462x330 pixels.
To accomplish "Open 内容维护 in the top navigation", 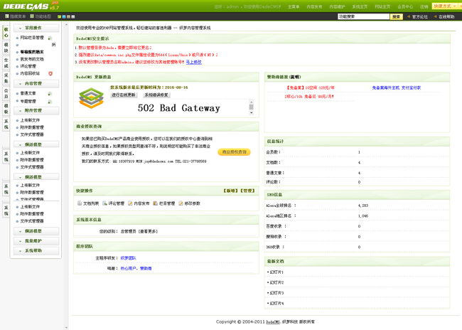I will coord(337,7).
